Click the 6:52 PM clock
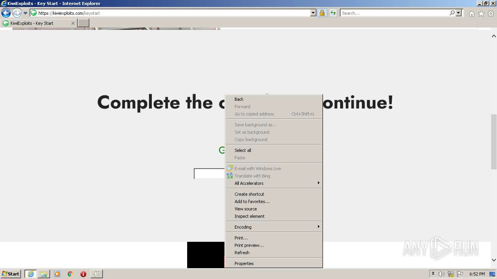 [x=477, y=274]
